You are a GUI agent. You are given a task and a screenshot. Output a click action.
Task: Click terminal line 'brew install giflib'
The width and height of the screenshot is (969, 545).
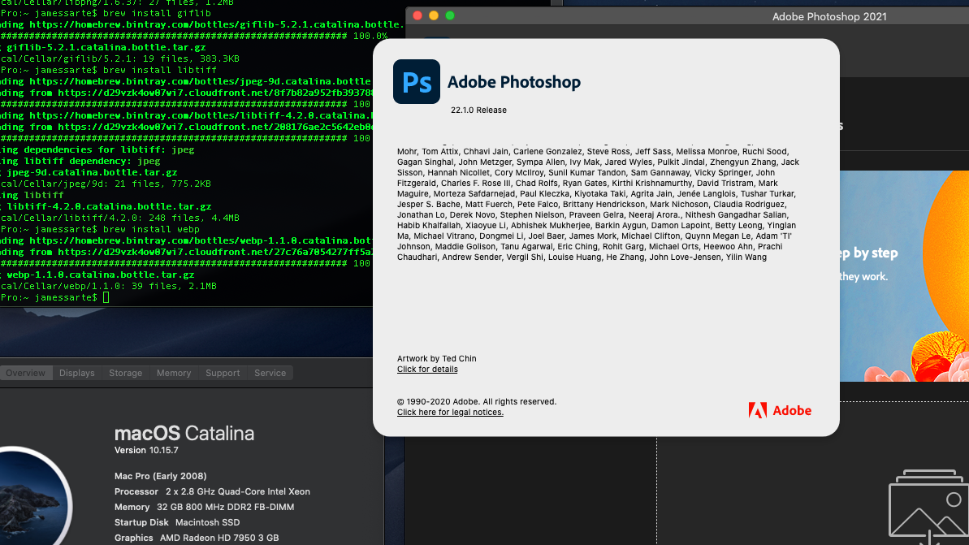coord(157,13)
